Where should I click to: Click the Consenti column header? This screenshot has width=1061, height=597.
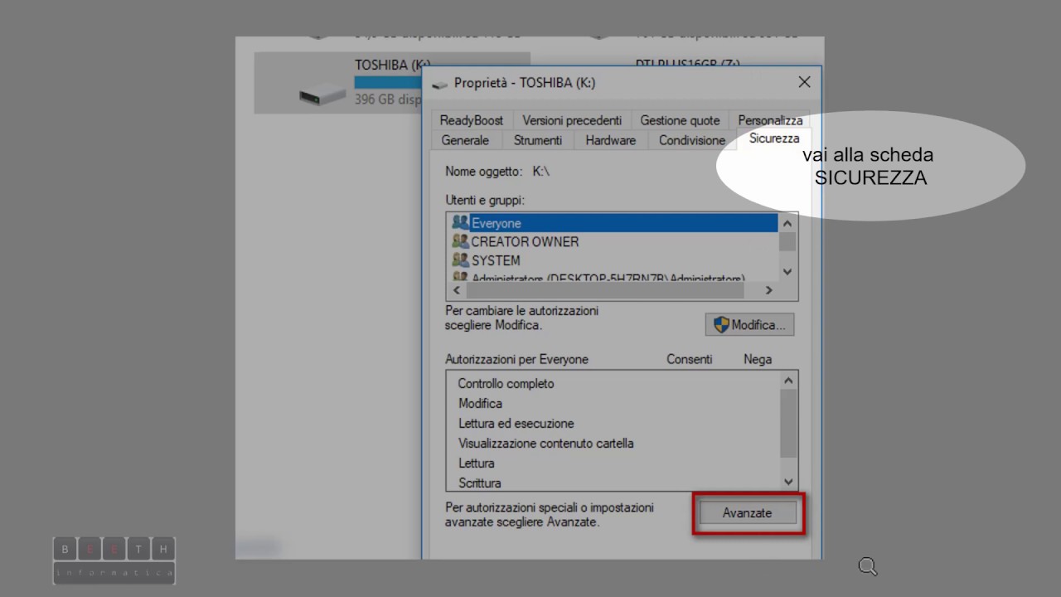pyautogui.click(x=690, y=359)
